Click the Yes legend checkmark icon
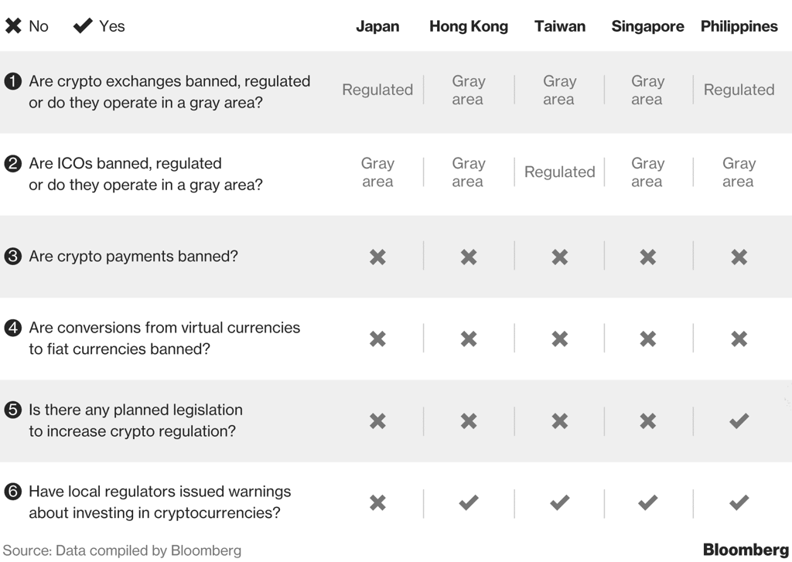Viewport: 792px width, 562px height. (83, 26)
